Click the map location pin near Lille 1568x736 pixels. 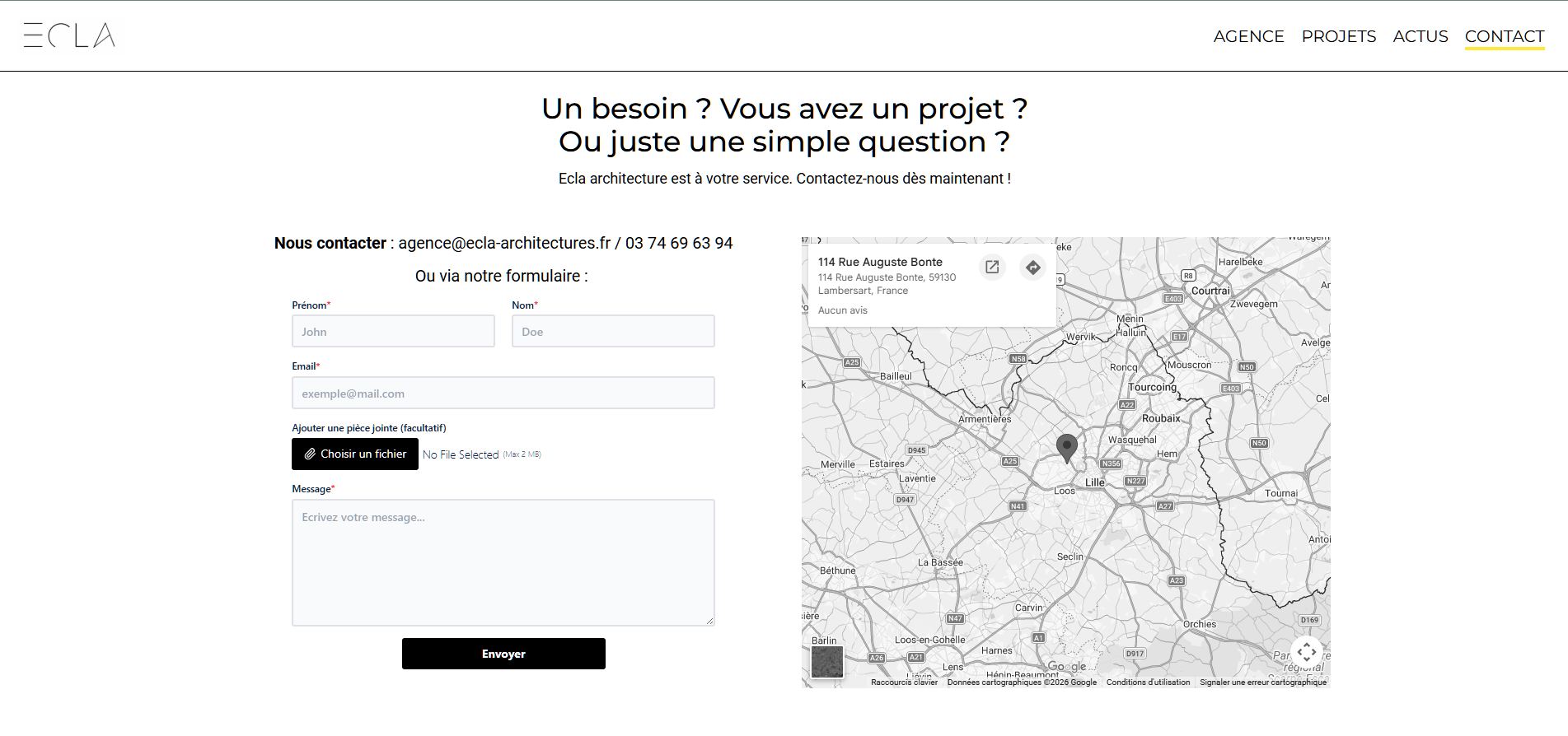click(x=1067, y=447)
